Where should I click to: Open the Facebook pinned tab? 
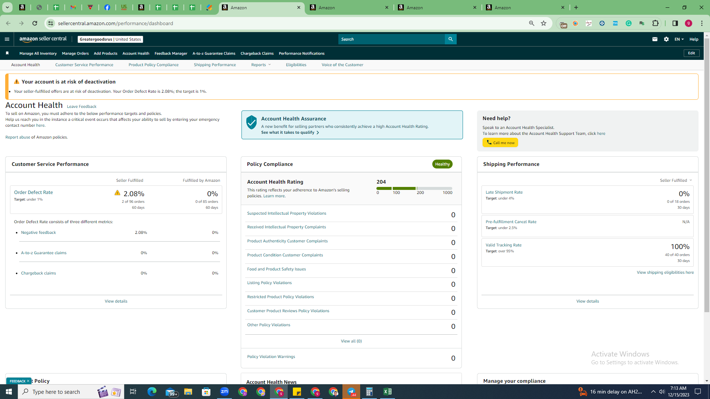pyautogui.click(x=107, y=7)
